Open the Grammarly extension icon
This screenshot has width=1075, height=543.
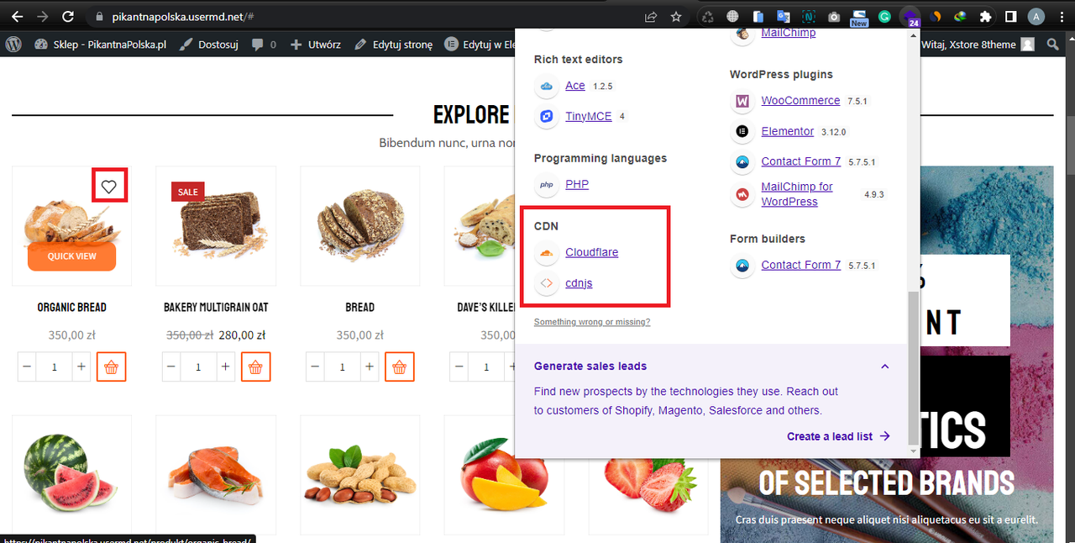pyautogui.click(x=884, y=17)
